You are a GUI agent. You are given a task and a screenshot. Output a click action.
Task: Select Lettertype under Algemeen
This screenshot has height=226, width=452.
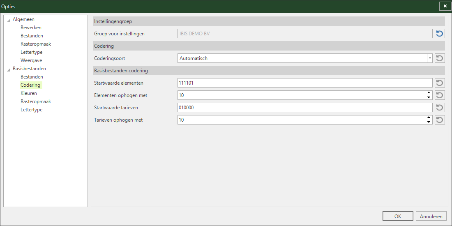click(31, 52)
